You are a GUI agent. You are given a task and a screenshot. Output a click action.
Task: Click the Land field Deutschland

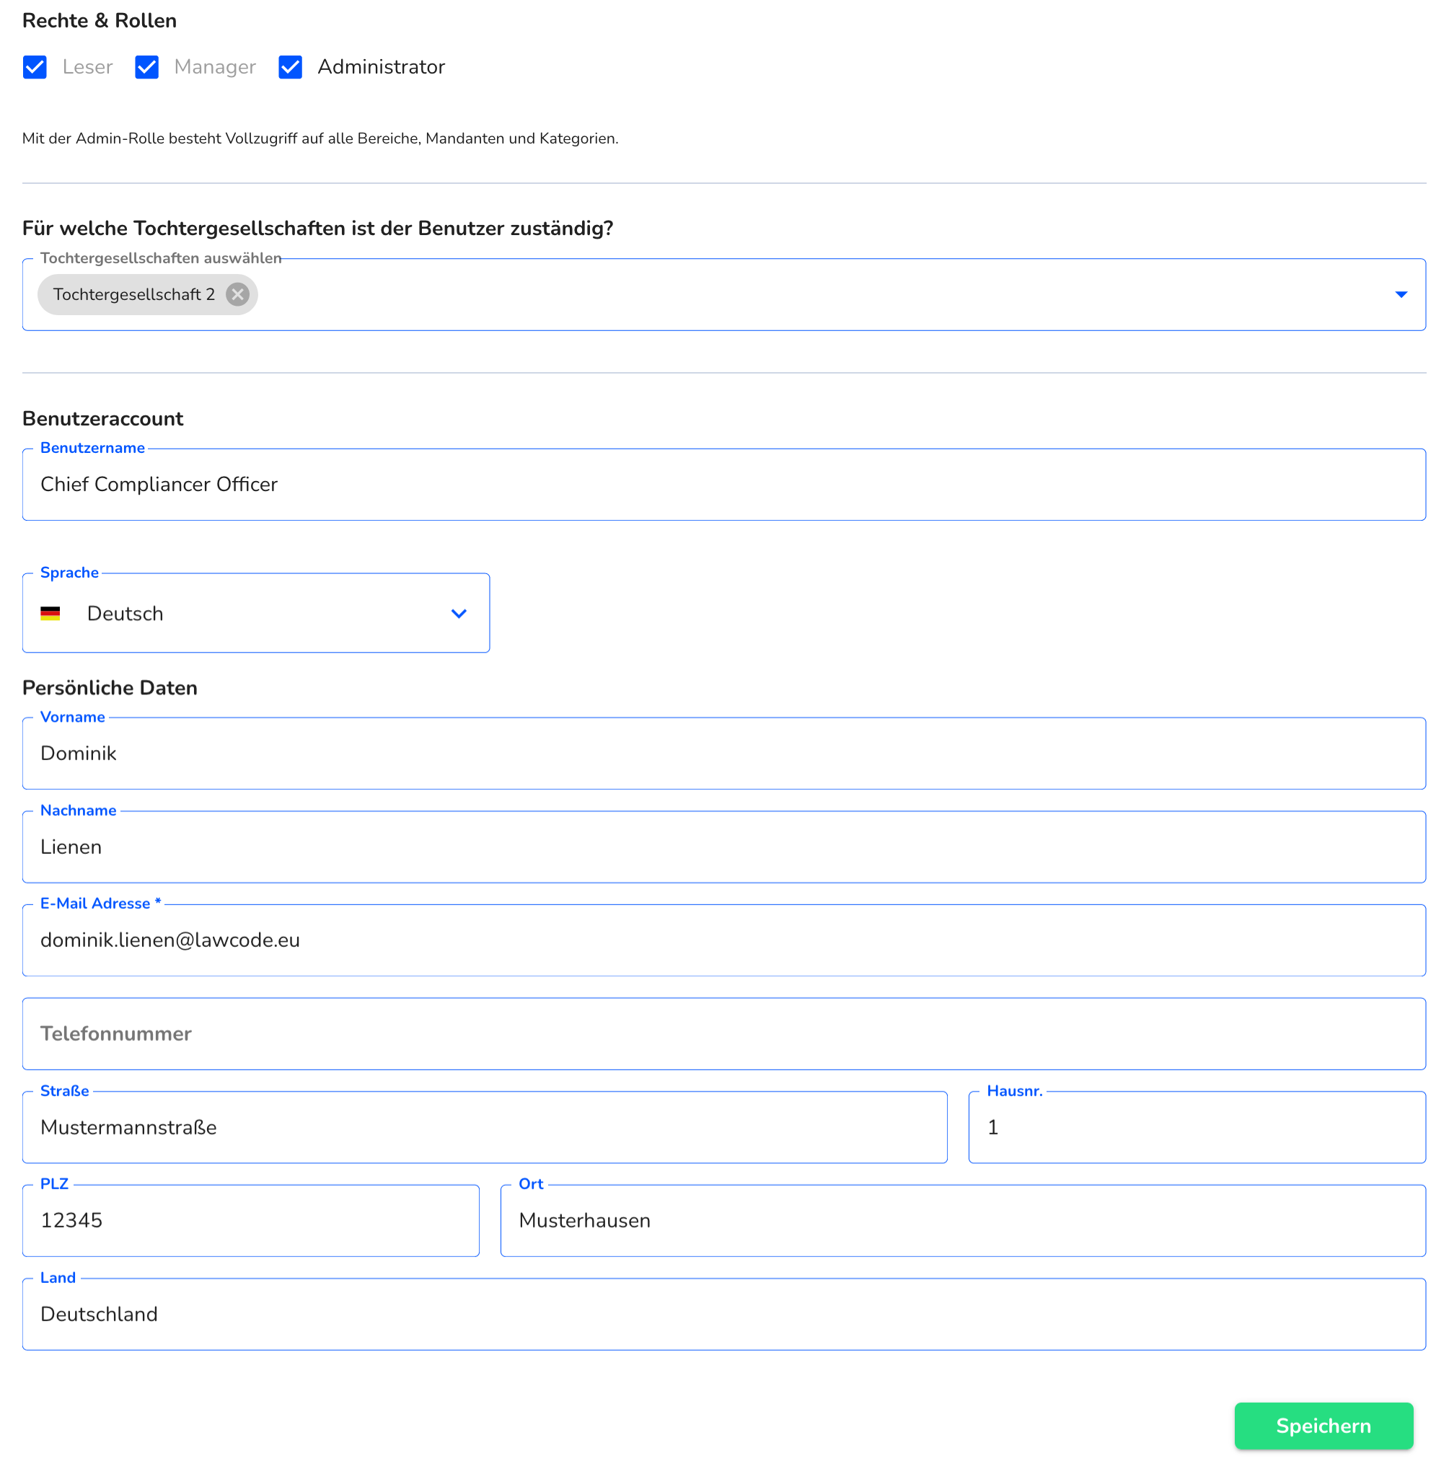(724, 1315)
